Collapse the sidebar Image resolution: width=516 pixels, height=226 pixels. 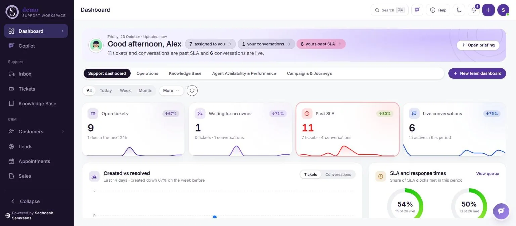coord(26,201)
